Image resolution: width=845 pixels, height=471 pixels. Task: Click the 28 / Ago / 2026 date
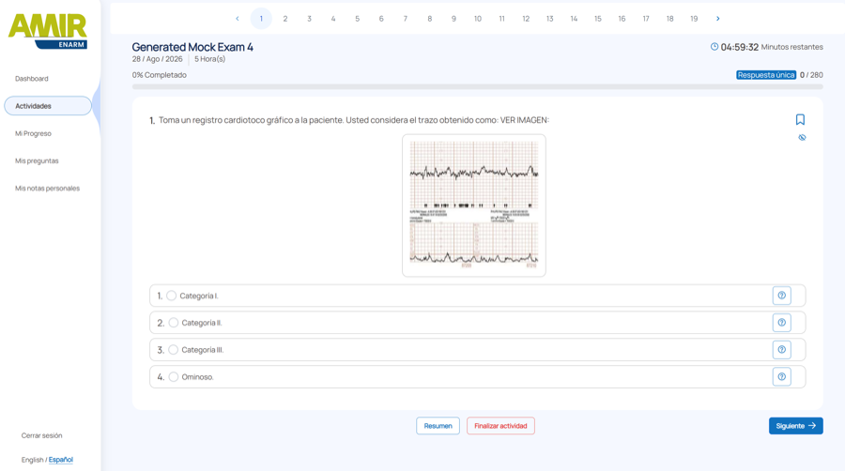click(158, 59)
